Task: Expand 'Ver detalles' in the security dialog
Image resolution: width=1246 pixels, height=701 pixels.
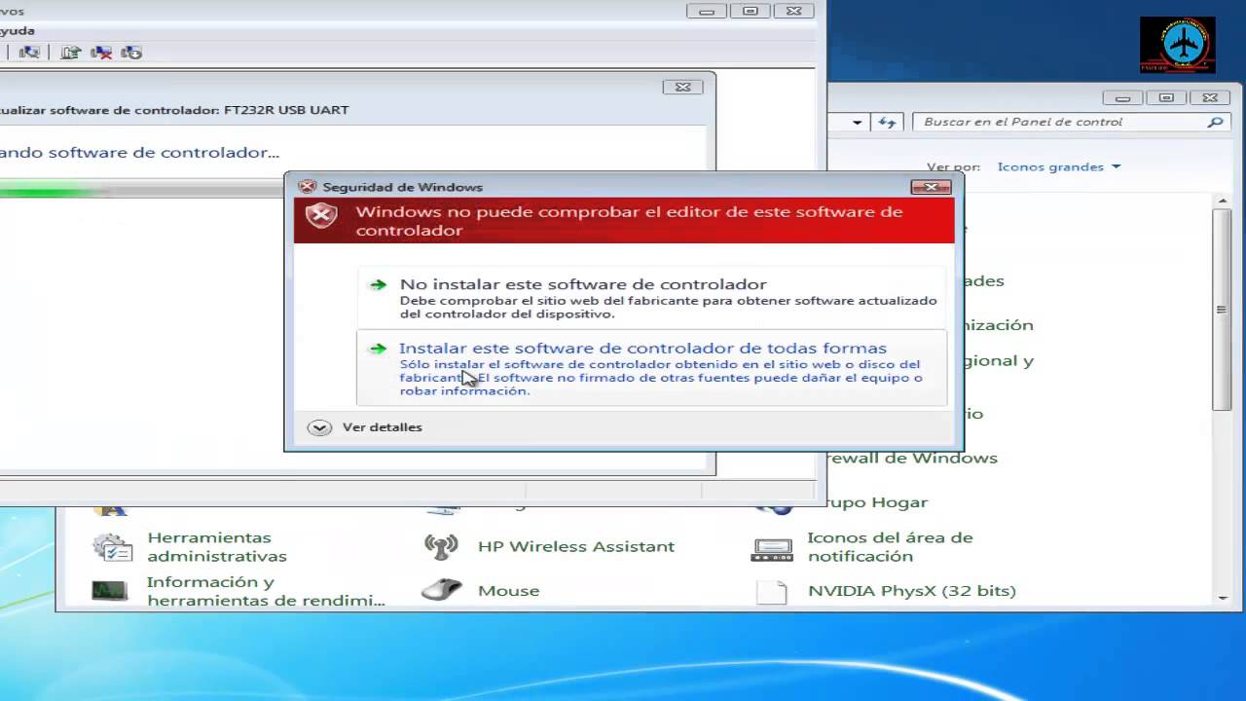Action: coord(365,426)
